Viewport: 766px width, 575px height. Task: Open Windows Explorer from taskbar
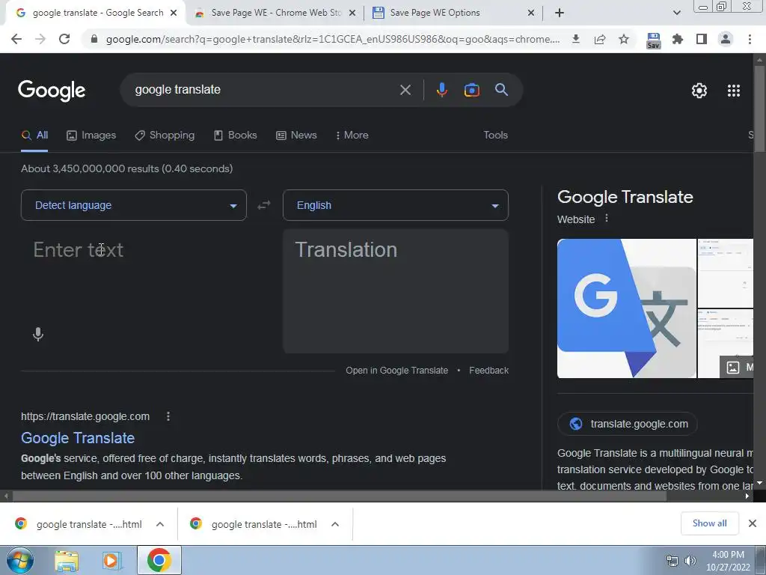click(x=67, y=560)
